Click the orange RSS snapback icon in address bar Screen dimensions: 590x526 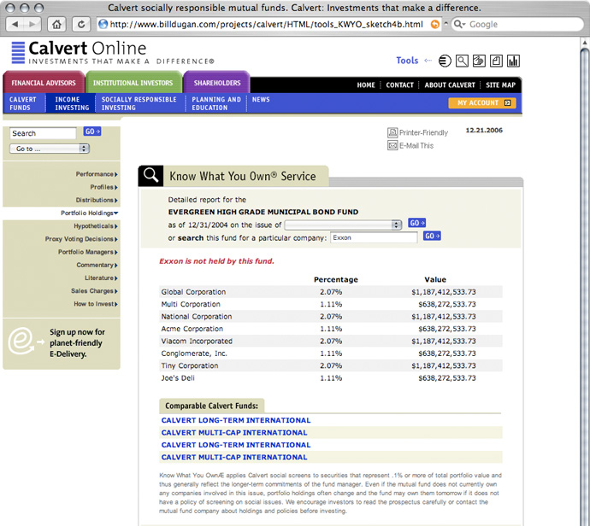point(435,25)
